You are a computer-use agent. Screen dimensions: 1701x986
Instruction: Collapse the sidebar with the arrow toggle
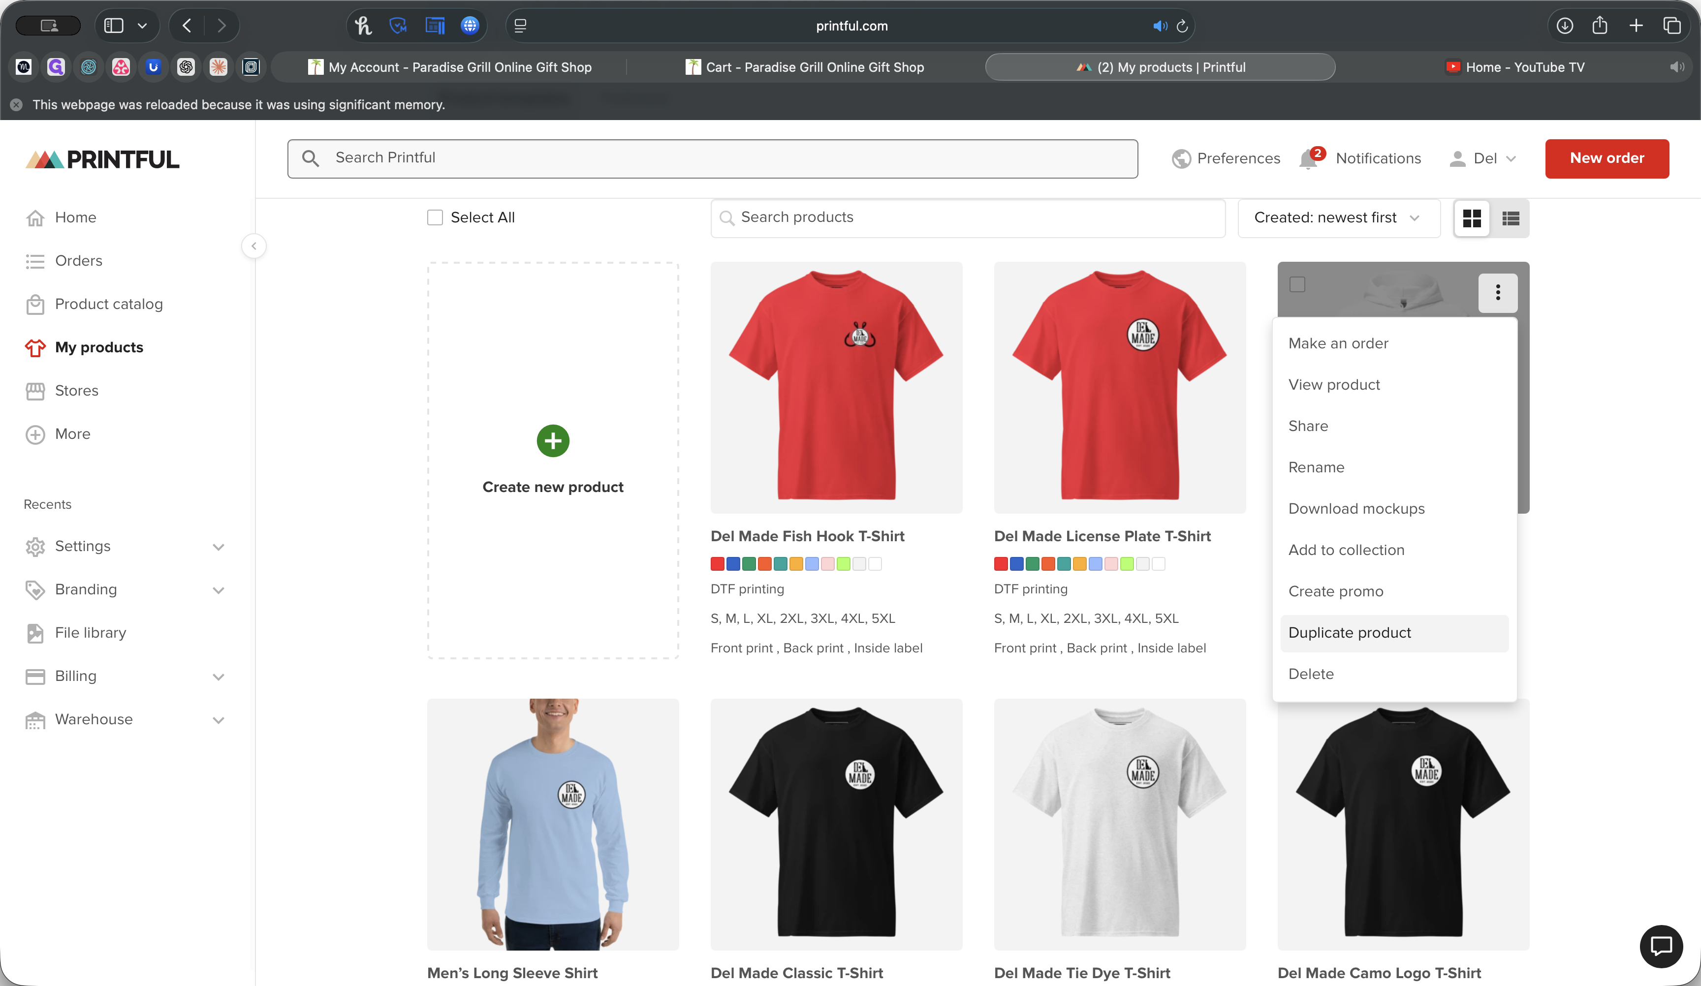254,246
